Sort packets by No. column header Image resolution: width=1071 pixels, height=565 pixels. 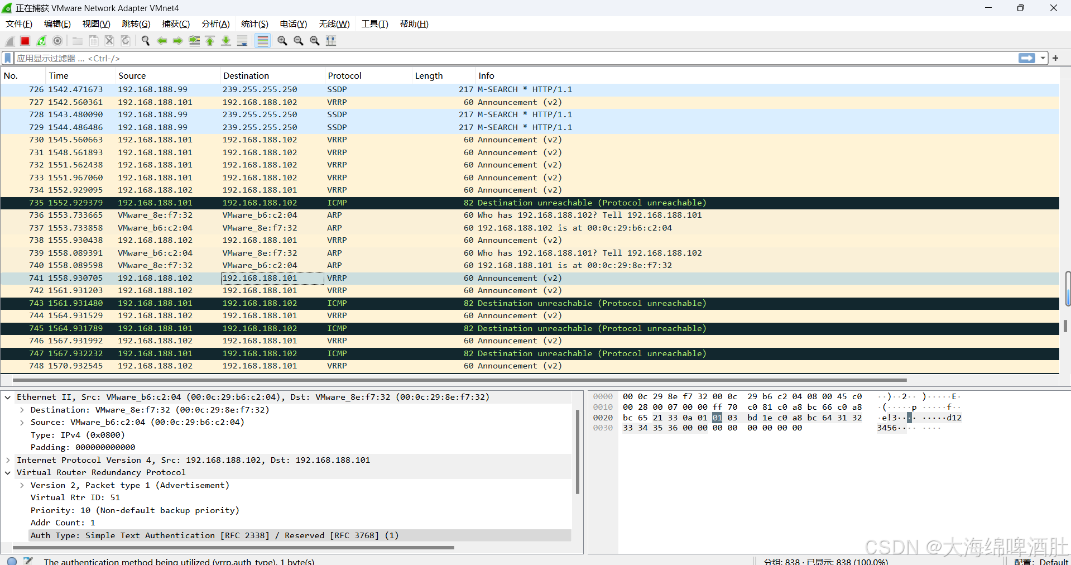click(23, 76)
